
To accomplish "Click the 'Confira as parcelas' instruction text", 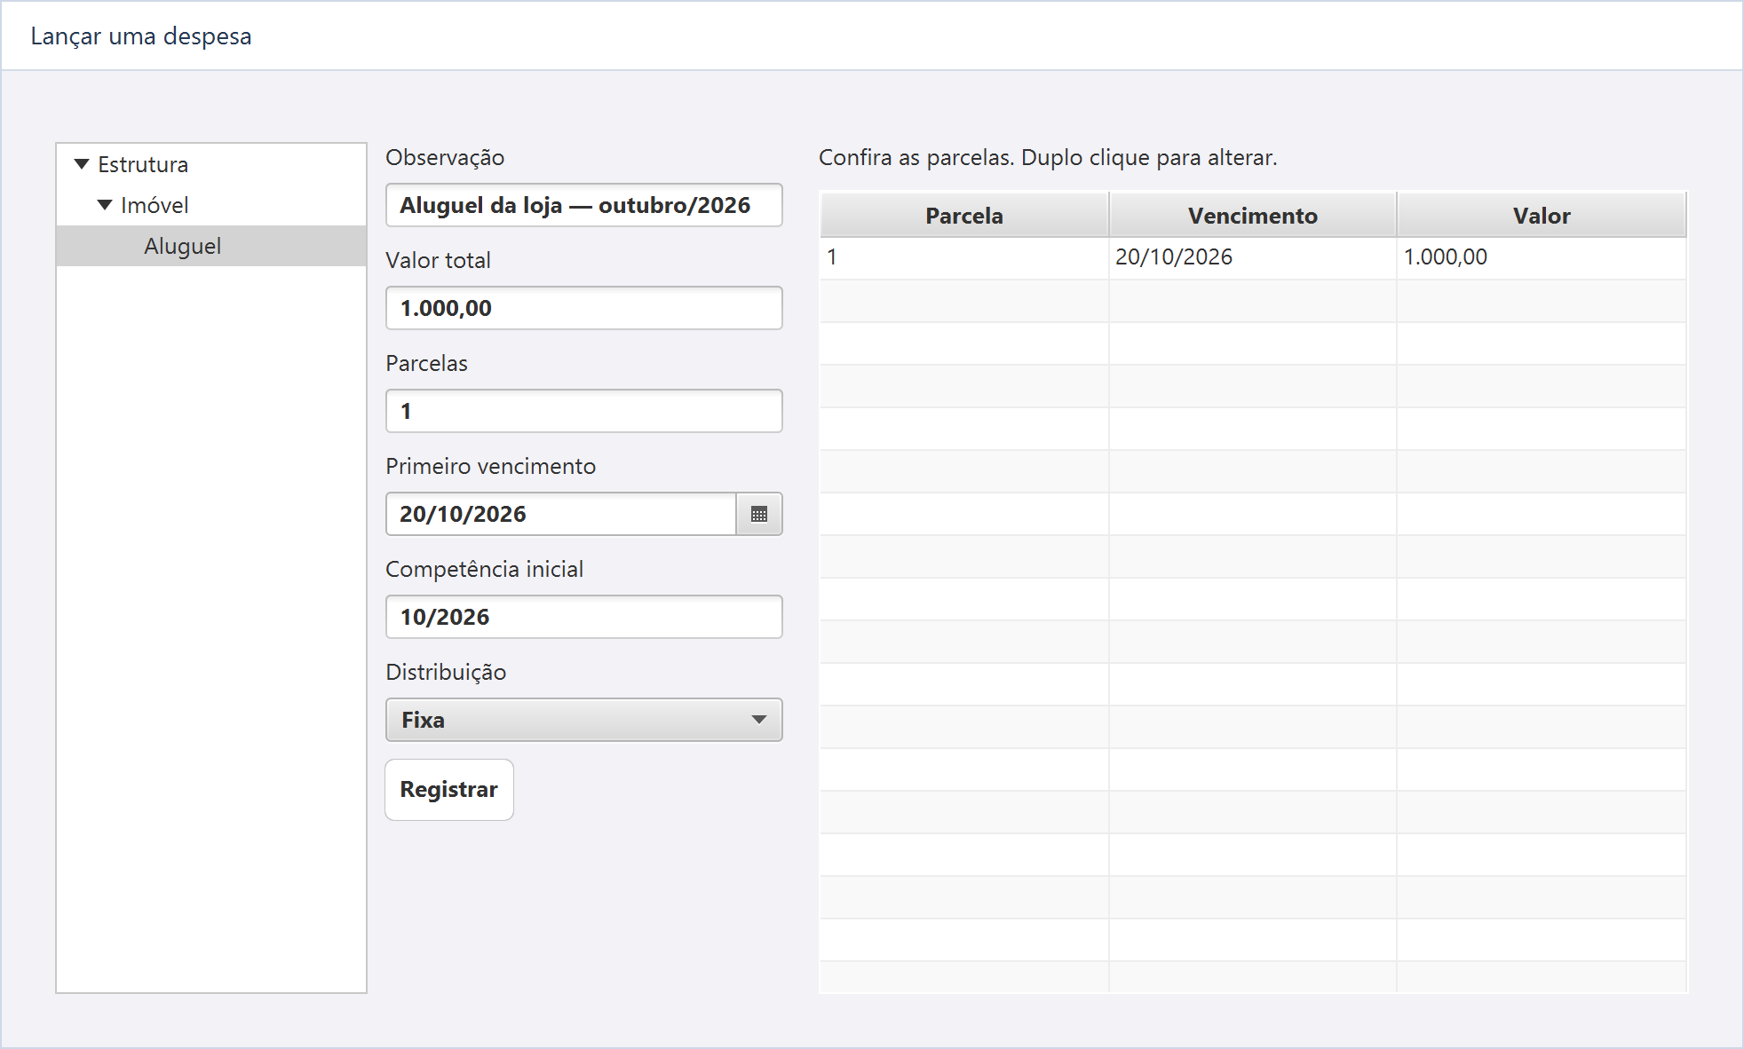I will click(1048, 158).
